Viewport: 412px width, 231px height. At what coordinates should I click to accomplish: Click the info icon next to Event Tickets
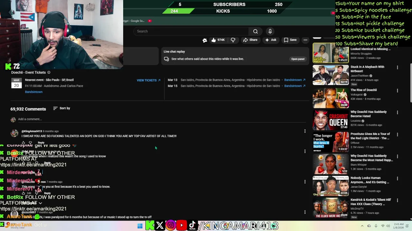49,73
